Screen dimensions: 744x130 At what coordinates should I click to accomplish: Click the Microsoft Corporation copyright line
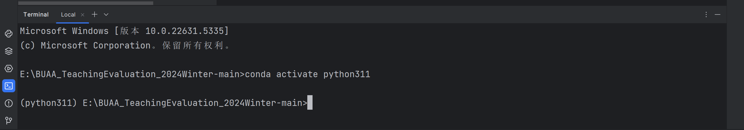[x=125, y=46]
